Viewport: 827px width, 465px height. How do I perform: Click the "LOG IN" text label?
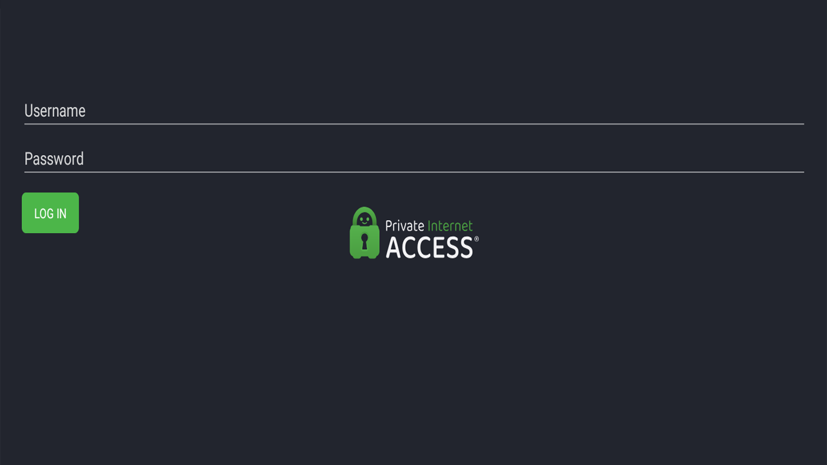point(50,213)
